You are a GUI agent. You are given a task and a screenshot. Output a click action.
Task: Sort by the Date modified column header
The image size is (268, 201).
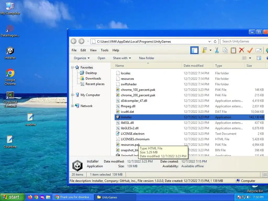(197, 66)
